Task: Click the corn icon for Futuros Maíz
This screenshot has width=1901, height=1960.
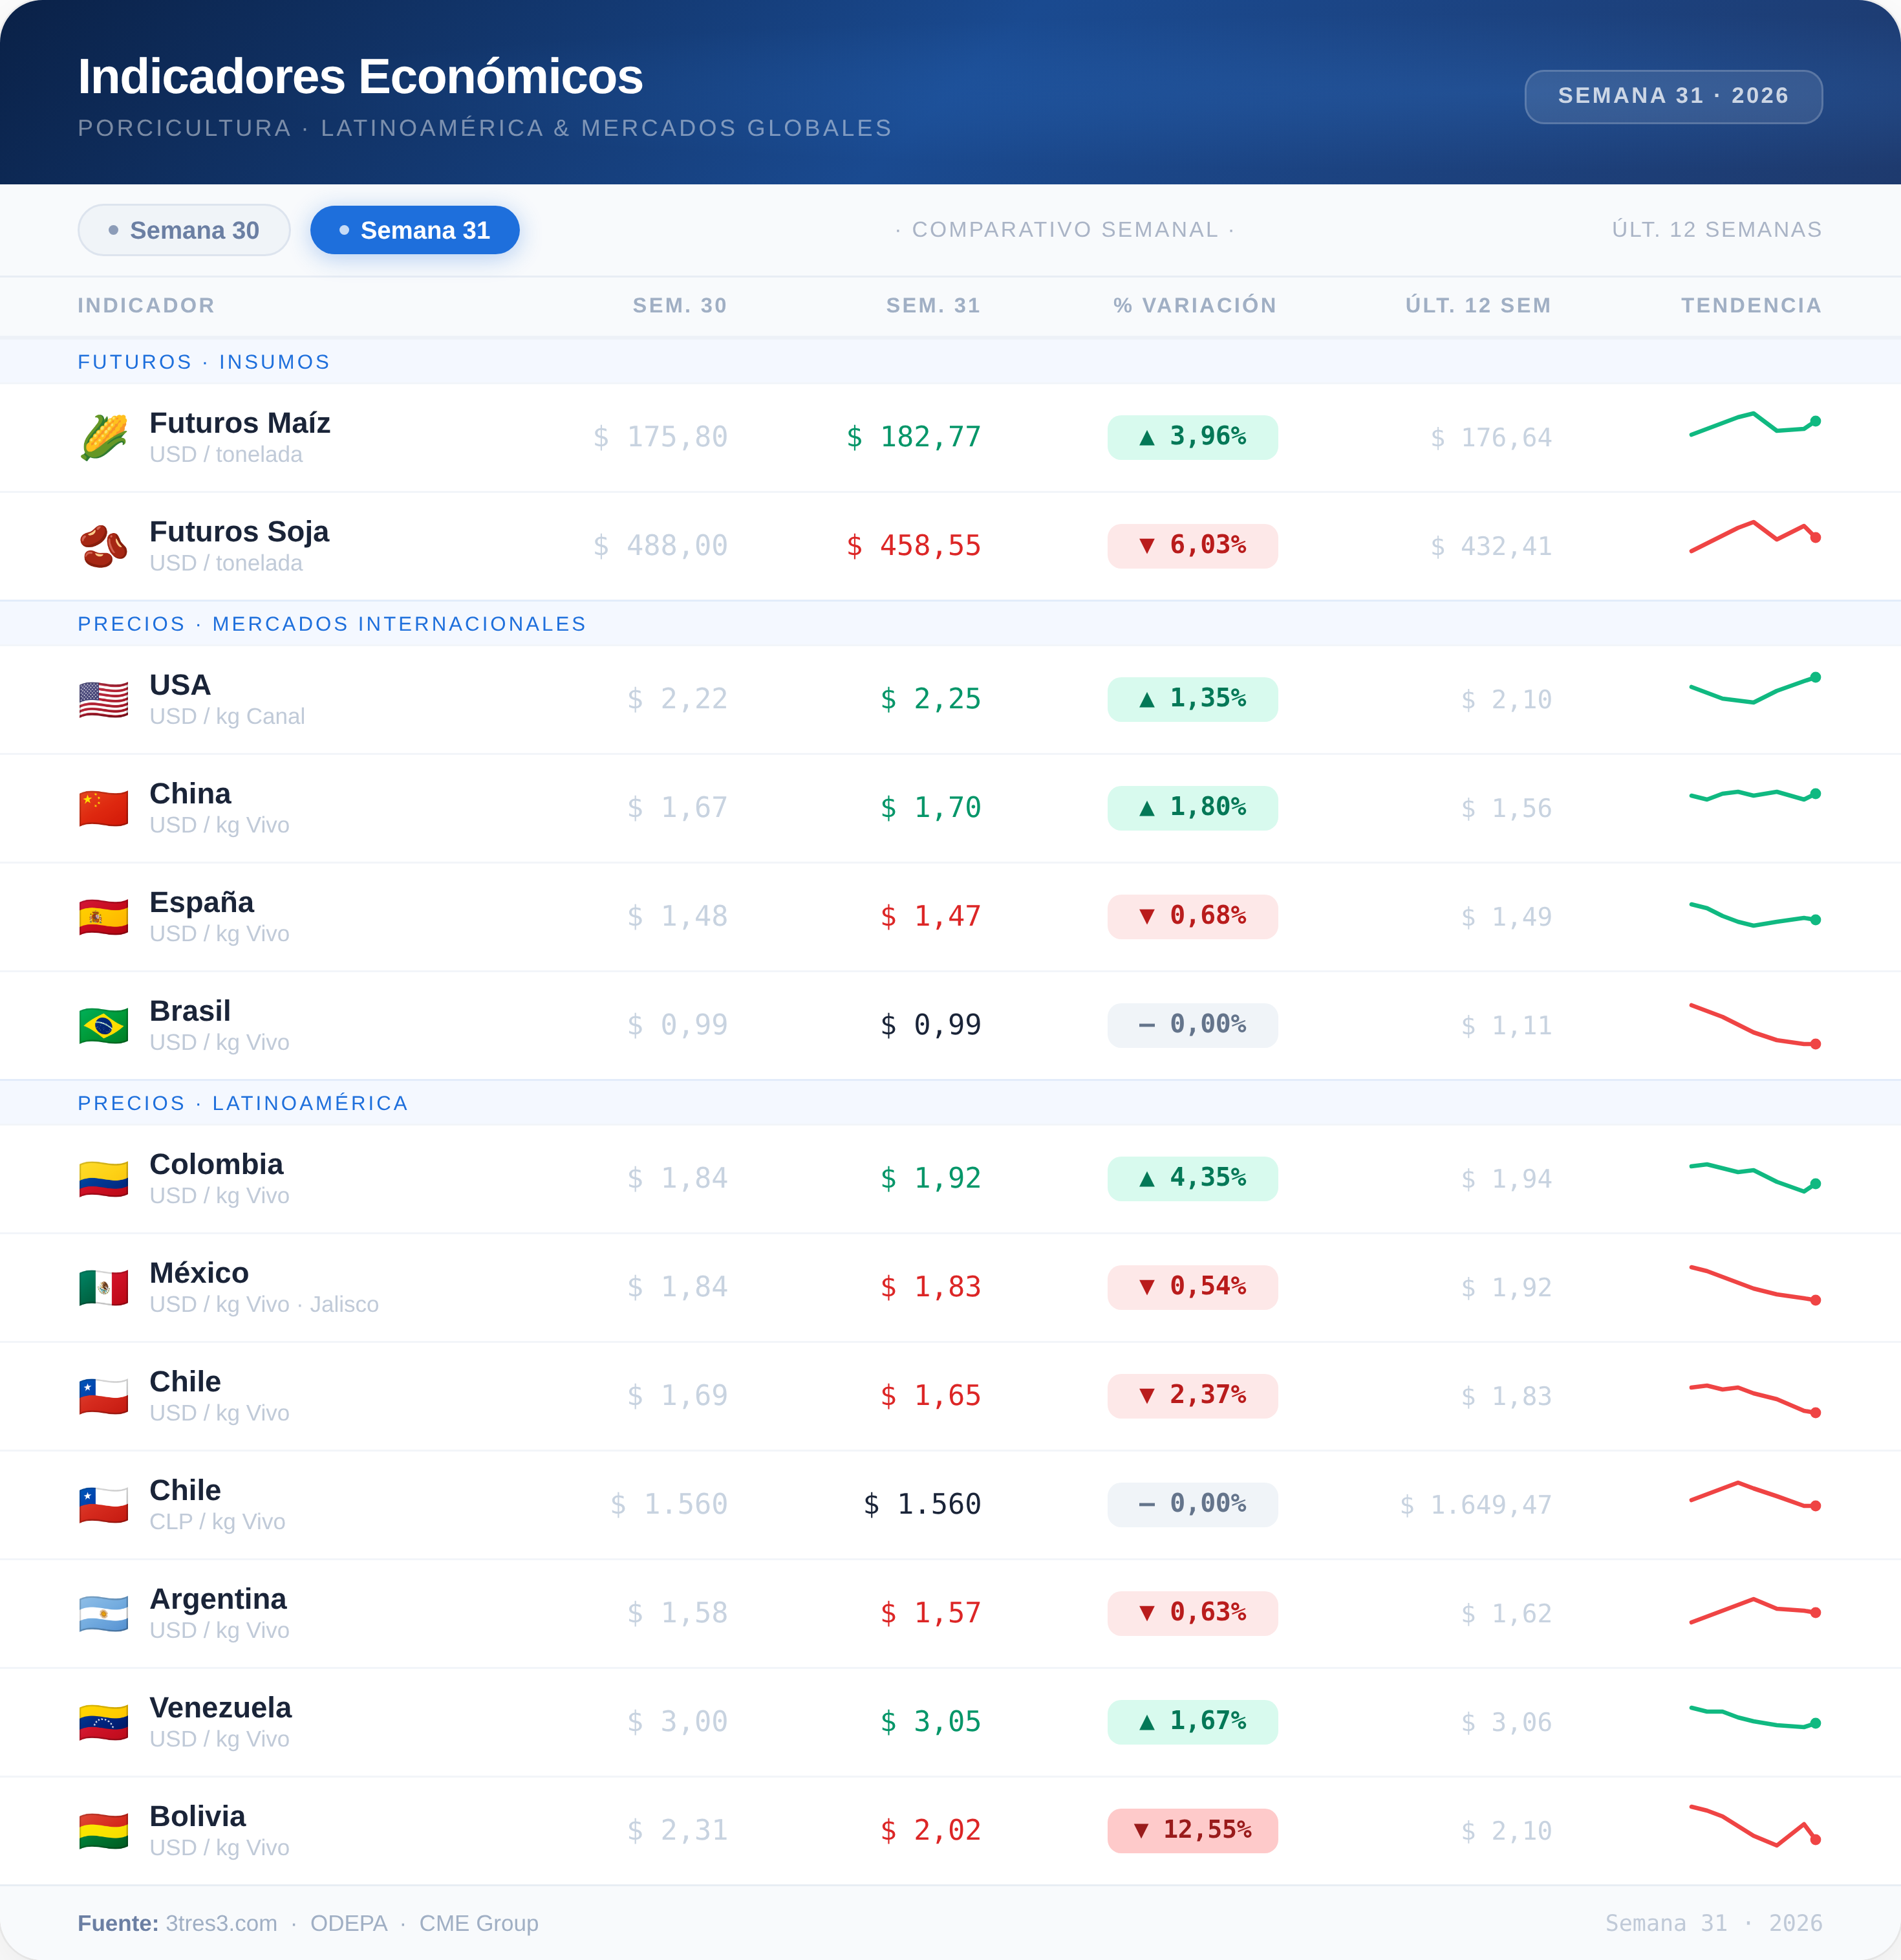Action: tap(104, 438)
